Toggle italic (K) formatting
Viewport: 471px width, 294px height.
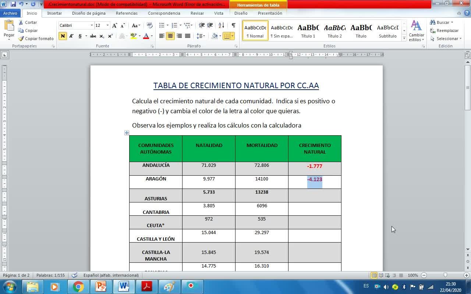pos(71,36)
